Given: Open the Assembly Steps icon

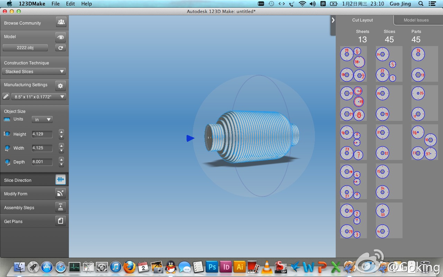Looking at the screenshot, I should tap(61, 207).
